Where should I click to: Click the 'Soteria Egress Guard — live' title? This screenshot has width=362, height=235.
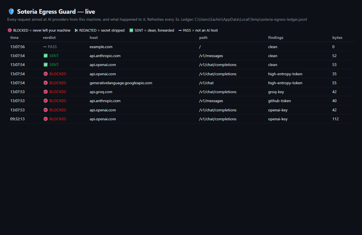coord(56,12)
